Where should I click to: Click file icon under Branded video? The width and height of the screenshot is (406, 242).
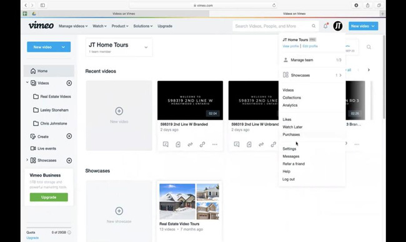tap(178, 144)
